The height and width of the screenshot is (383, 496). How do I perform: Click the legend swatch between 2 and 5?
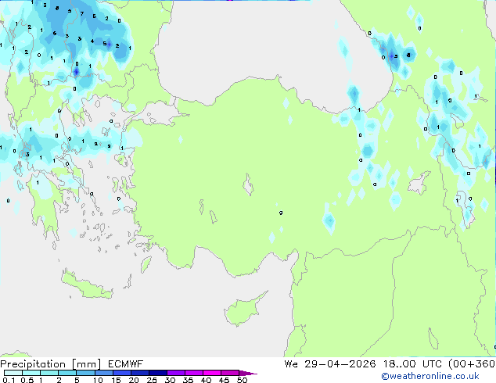(67, 373)
